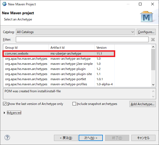Cancel the wizard with キャンセル button
Screen dimensions: 159x145
pyautogui.click(x=143, y=138)
